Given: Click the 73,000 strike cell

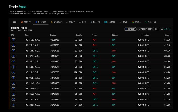Looking at the screenshot, I should tap(79, 40).
